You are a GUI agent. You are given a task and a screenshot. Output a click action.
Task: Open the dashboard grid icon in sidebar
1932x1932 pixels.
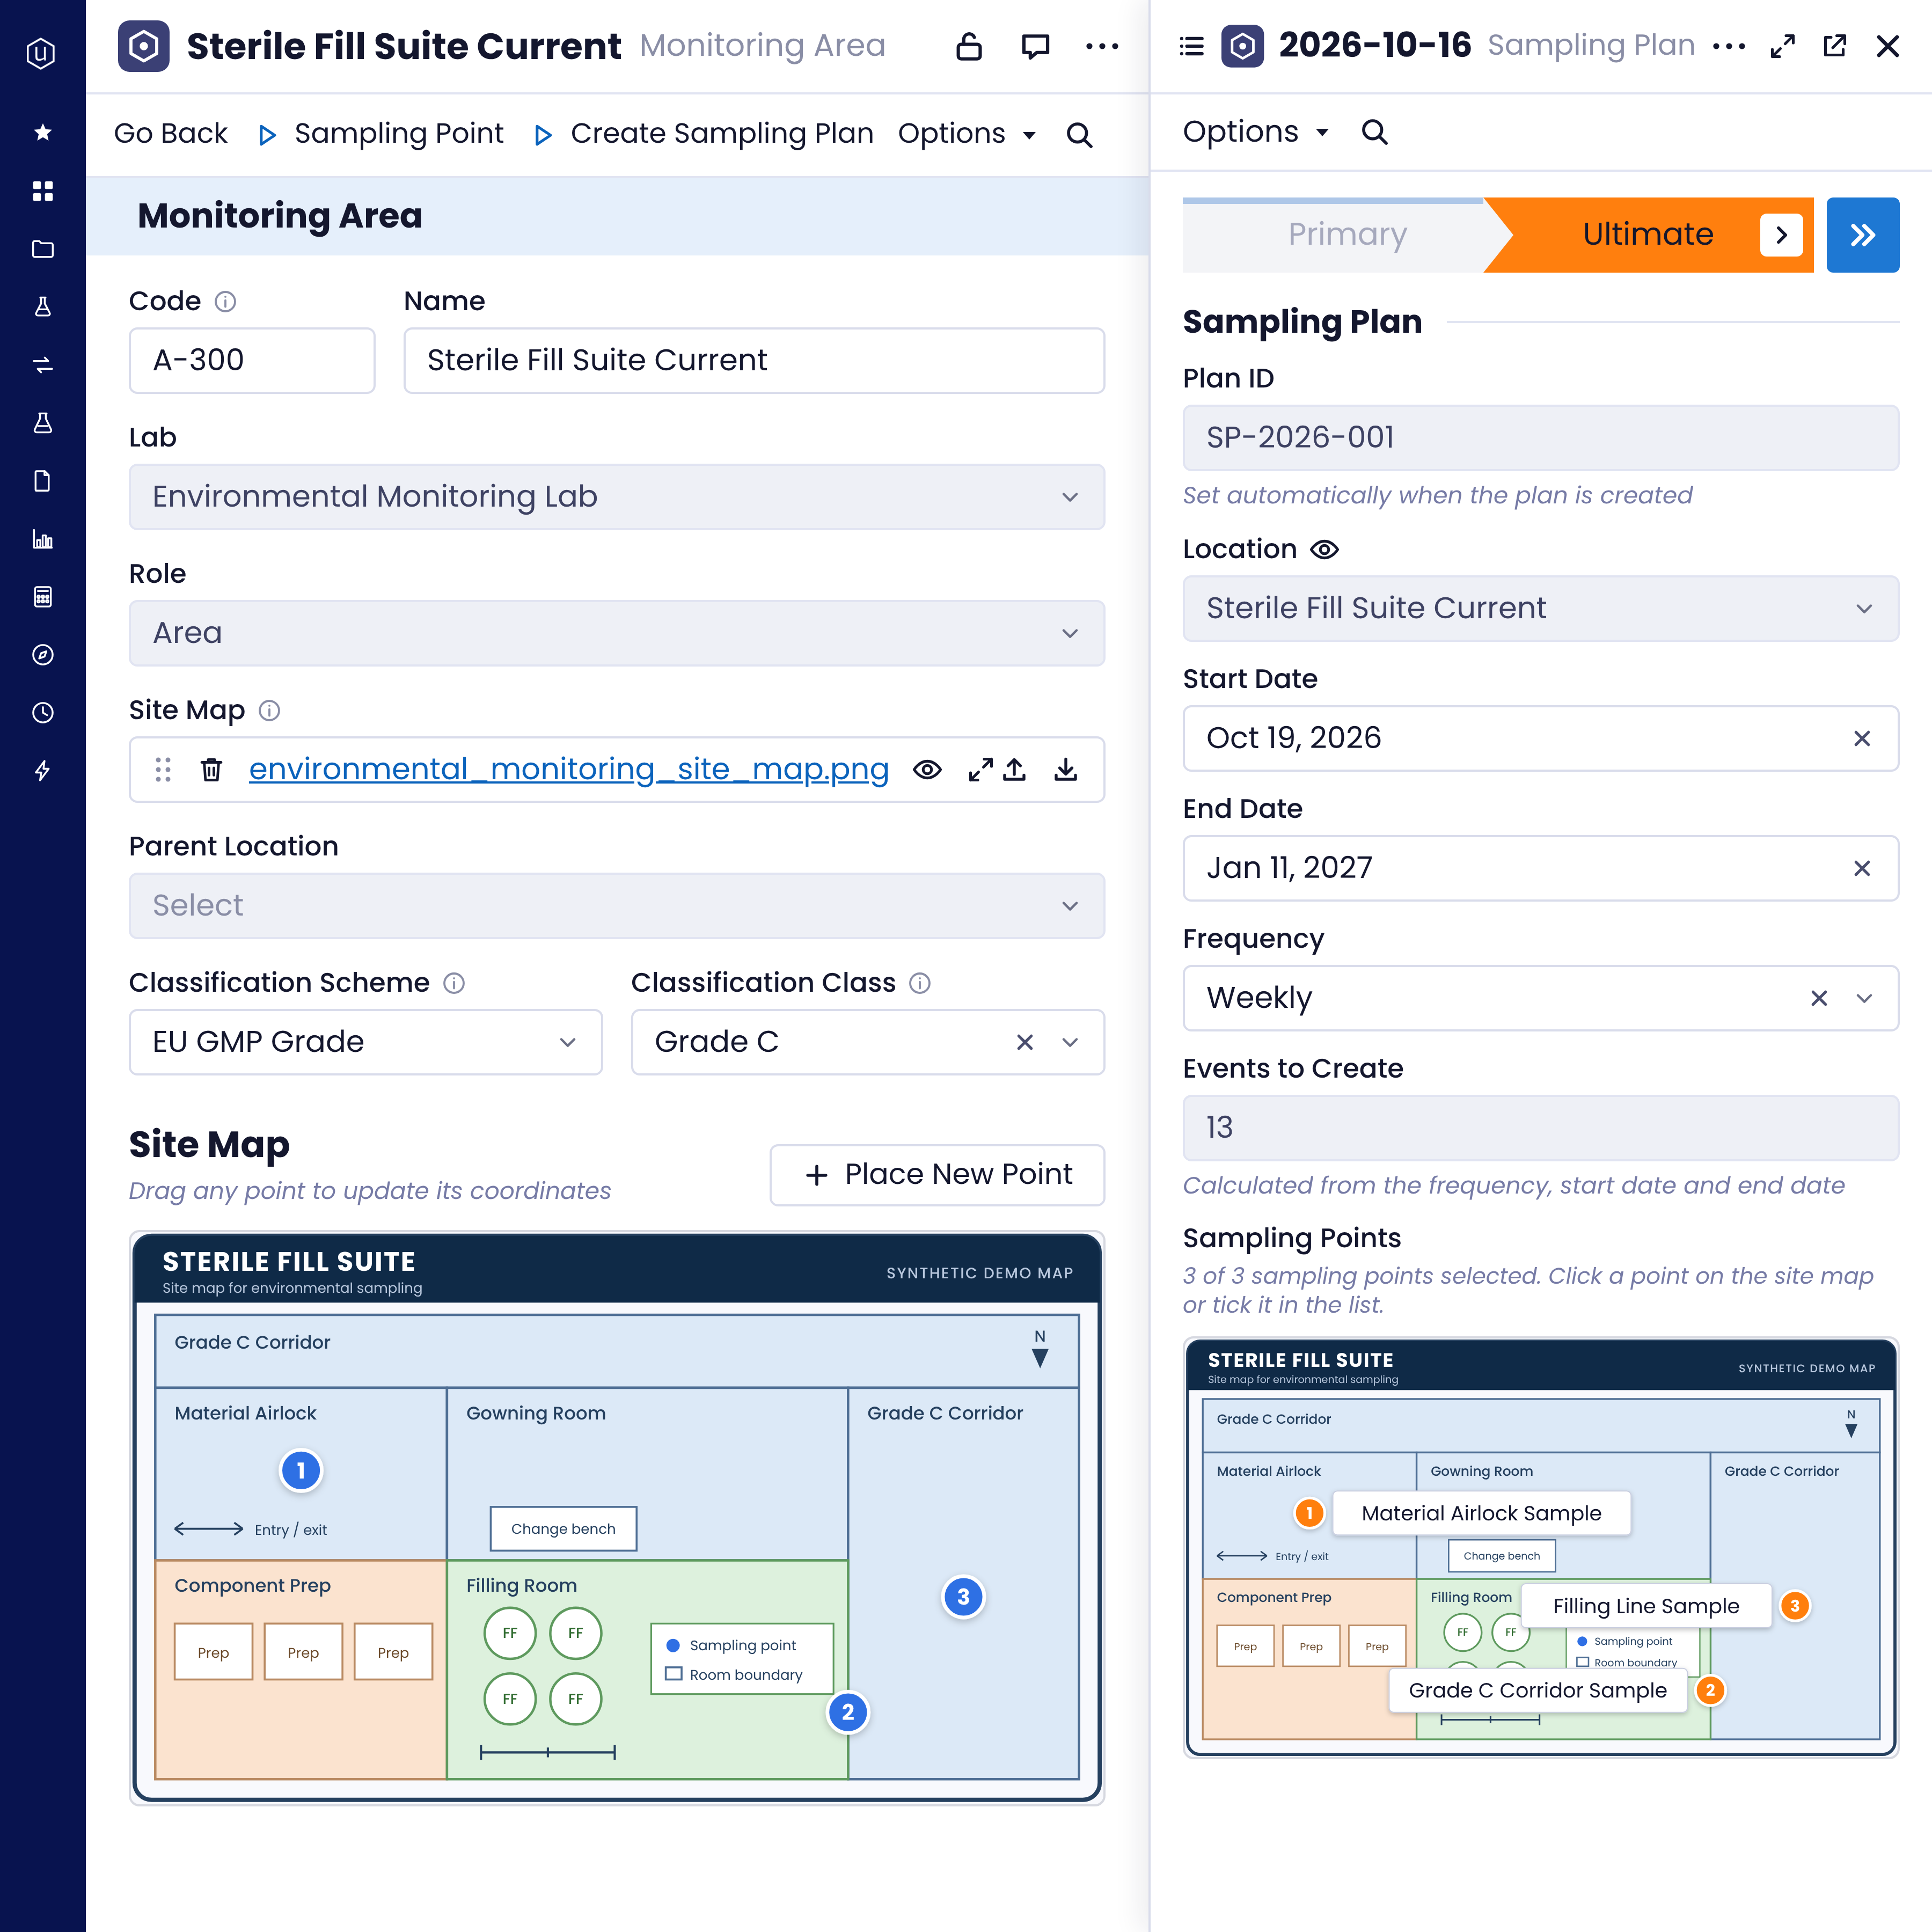(x=42, y=191)
